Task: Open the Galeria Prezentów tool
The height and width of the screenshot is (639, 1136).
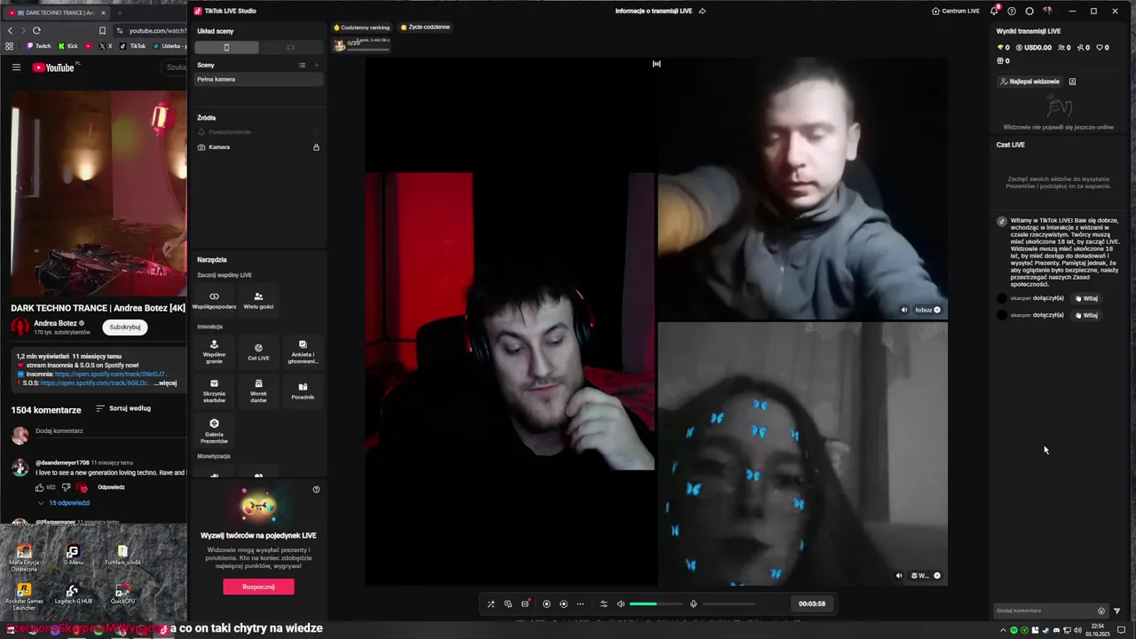Action: 214,430
